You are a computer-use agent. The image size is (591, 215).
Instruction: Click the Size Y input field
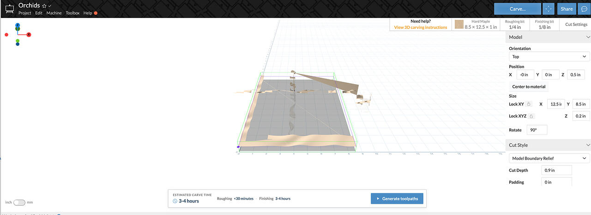[581, 104]
